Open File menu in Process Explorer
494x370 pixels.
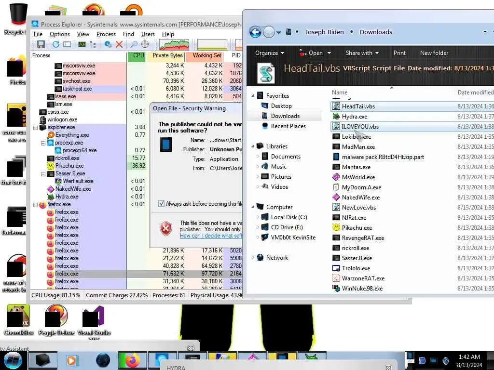pyautogui.click(x=38, y=34)
